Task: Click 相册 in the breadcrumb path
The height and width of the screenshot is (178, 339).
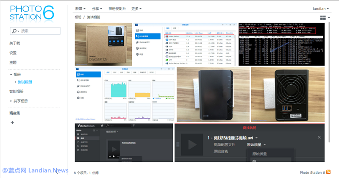Action: tap(78, 17)
